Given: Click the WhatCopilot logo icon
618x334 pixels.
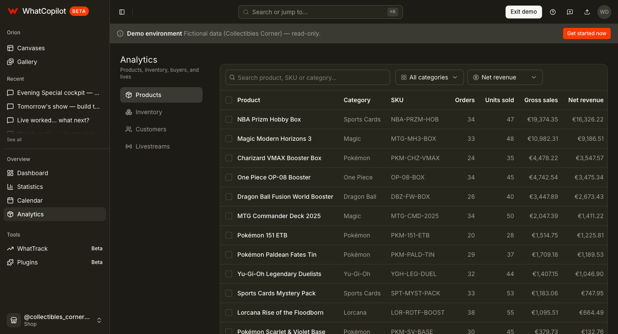Looking at the screenshot, I should tap(13, 11).
